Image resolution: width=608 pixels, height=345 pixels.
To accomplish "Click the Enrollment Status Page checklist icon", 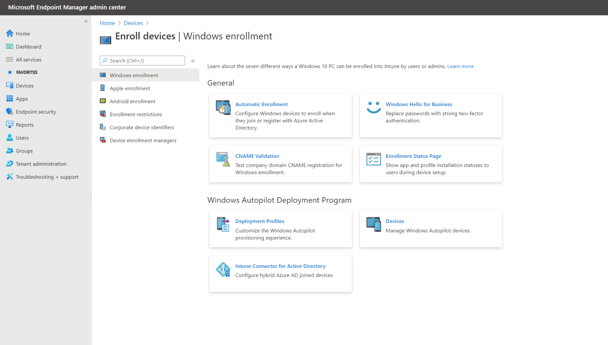I will 373,159.
